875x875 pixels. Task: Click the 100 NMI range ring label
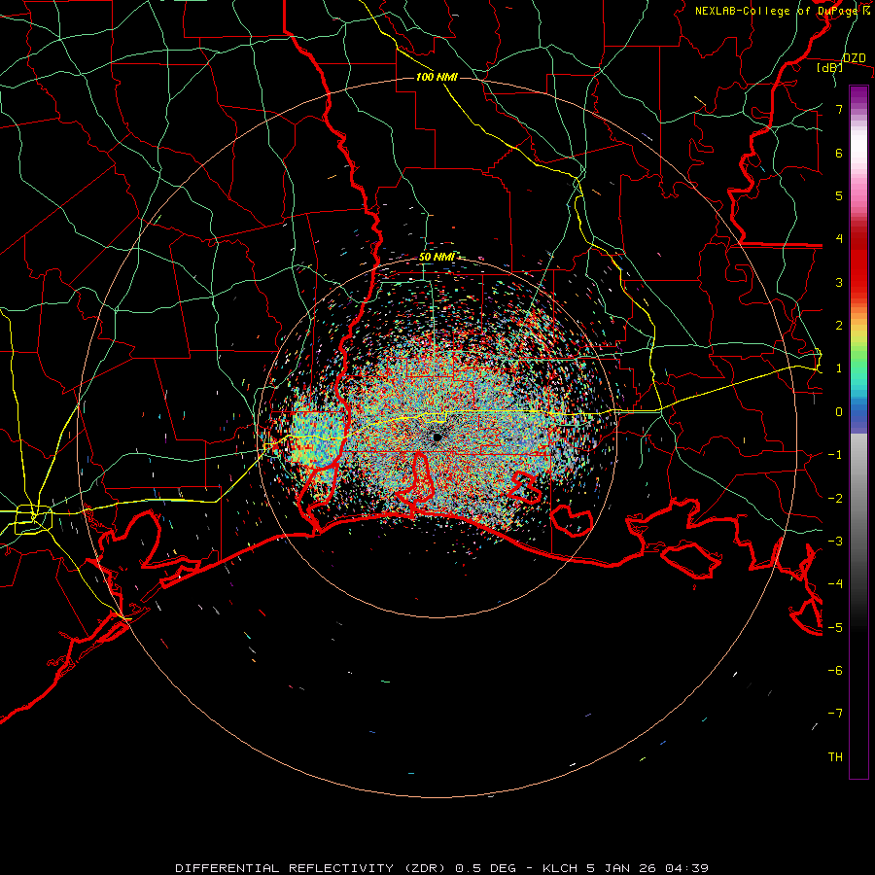coord(437,77)
